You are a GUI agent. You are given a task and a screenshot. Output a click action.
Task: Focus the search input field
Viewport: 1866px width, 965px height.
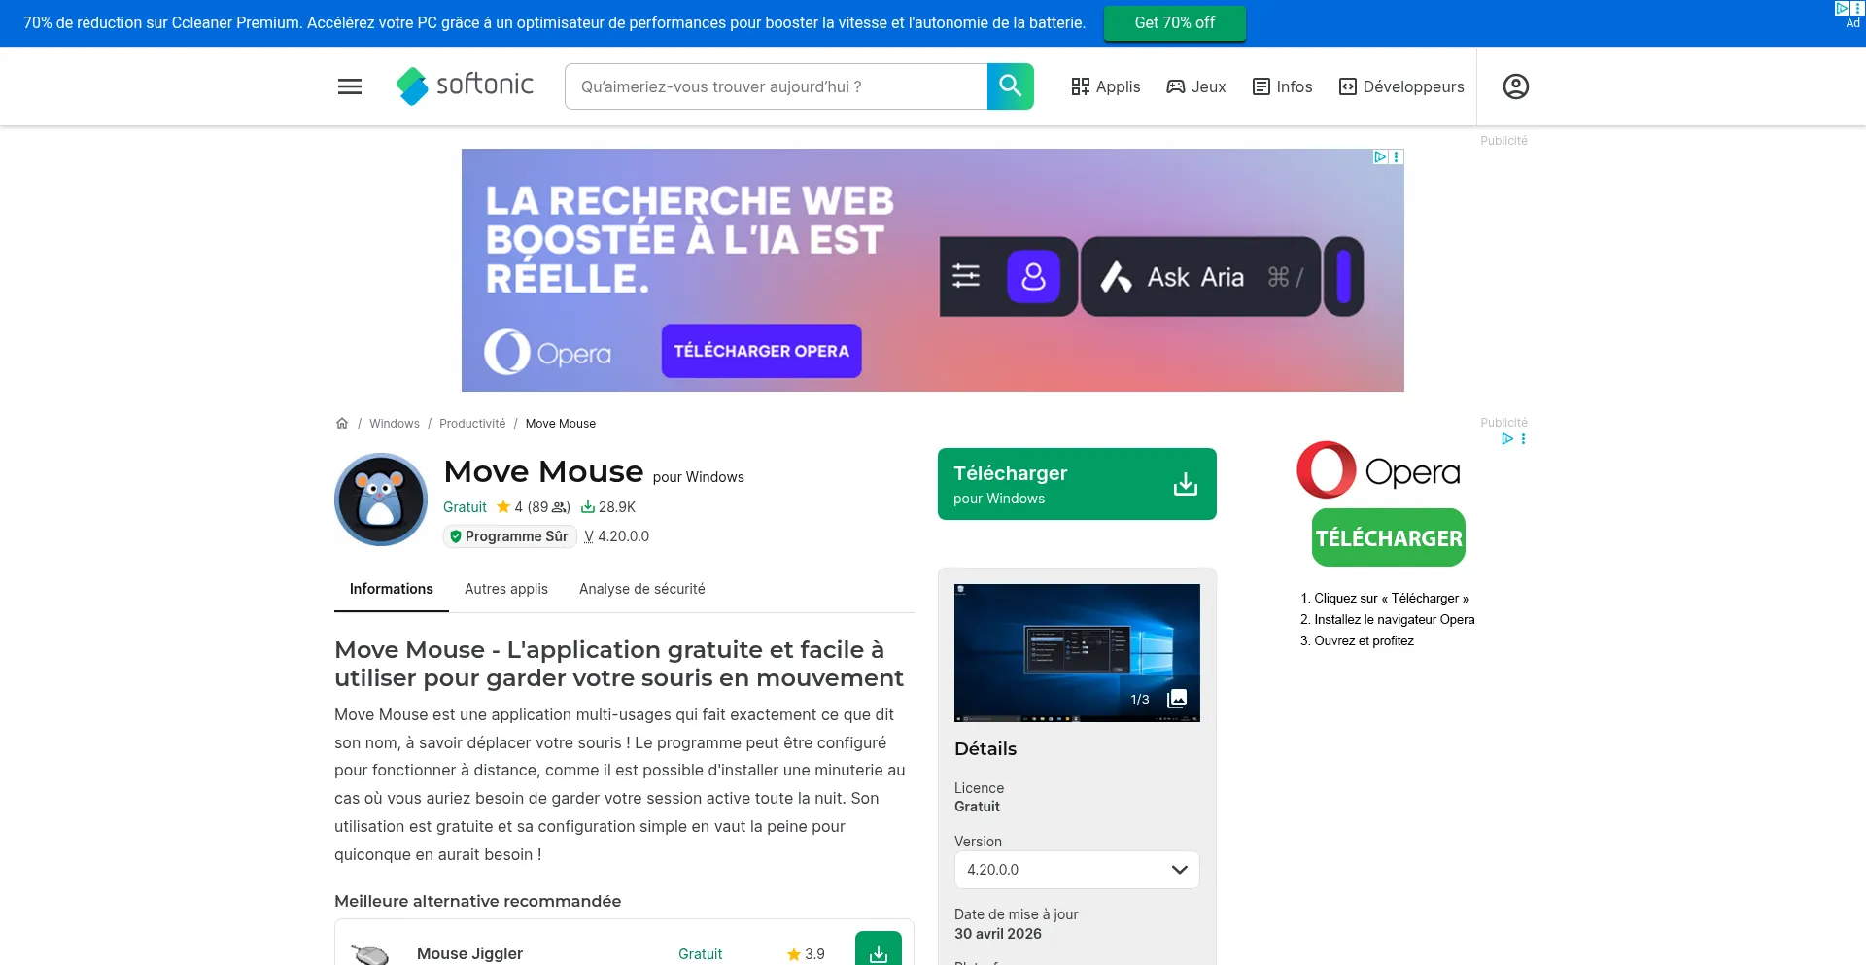point(776,86)
